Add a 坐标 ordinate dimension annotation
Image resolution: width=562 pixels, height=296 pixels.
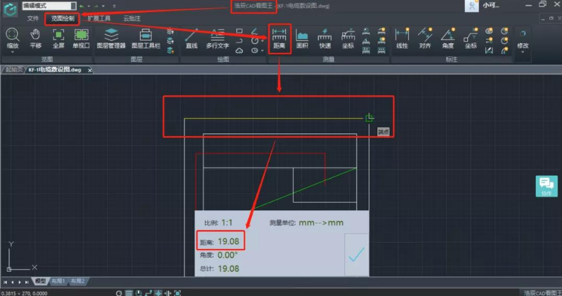(x=471, y=38)
